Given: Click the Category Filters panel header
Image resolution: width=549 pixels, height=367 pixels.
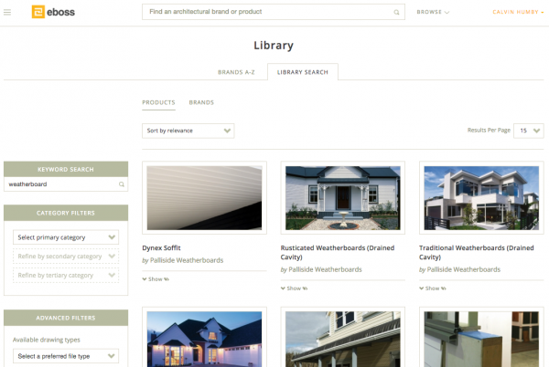Looking at the screenshot, I should (x=66, y=213).
